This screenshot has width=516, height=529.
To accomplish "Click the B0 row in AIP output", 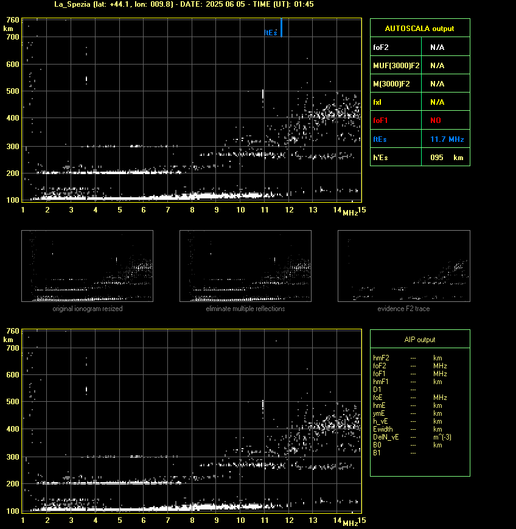I will click(x=408, y=445).
